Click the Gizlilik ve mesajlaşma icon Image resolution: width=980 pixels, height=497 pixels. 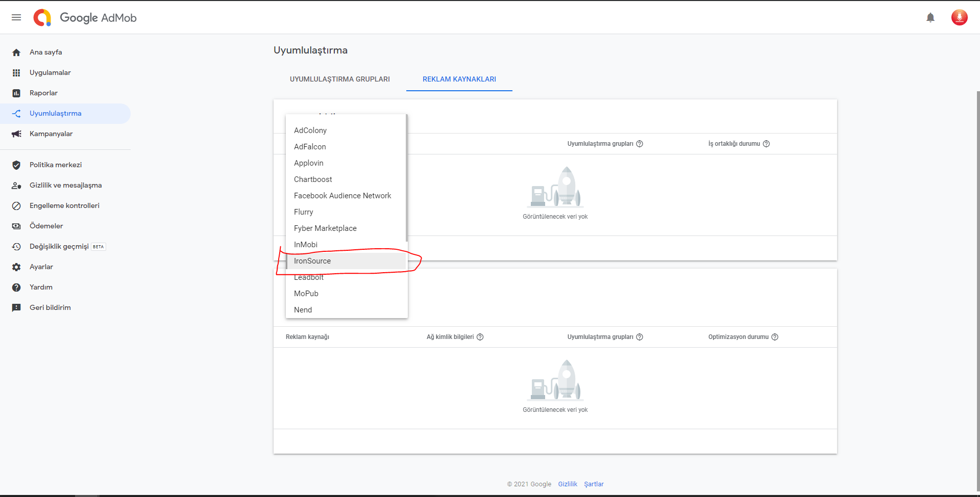pos(16,186)
